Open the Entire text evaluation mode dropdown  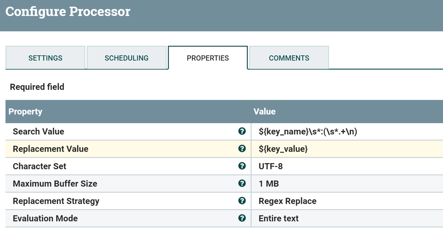pyautogui.click(x=279, y=218)
